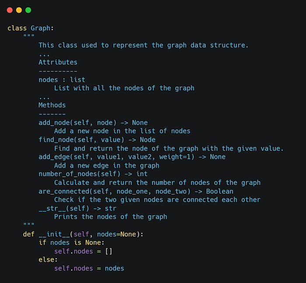Click the green maximize window dot
Image resolution: width=306 pixels, height=283 pixels.
click(28, 10)
